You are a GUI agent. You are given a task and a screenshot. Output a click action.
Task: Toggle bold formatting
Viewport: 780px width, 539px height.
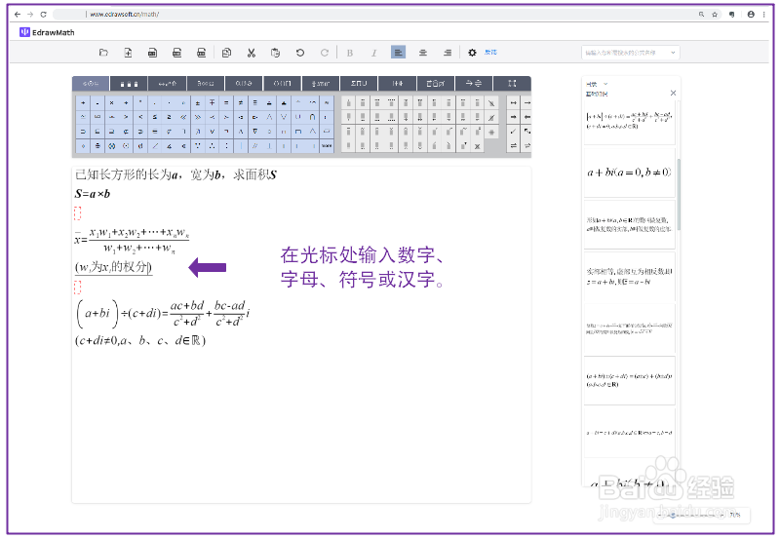tap(350, 53)
